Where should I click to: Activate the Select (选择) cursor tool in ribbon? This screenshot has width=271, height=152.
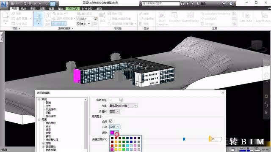[x=38, y=19]
